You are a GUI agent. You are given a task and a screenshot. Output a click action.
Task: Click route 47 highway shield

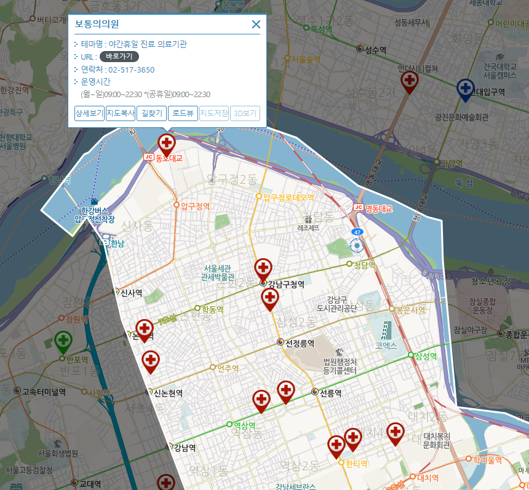[x=357, y=232]
